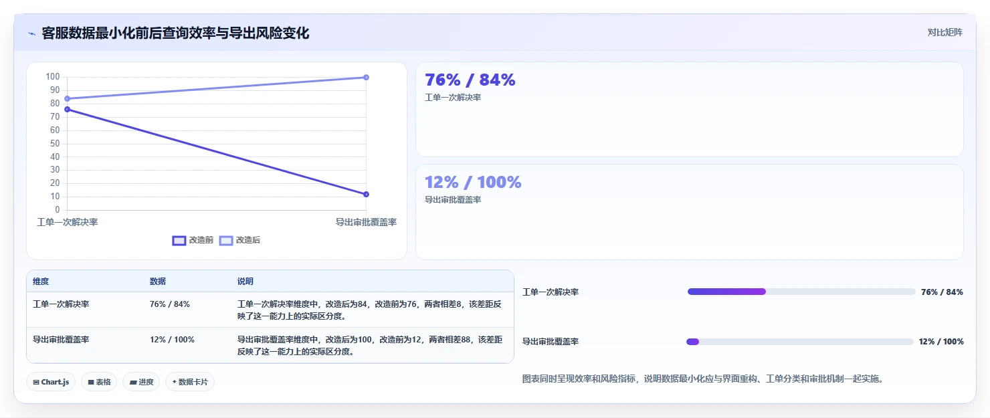Click the 改造后 data point at 84
Image resolution: width=990 pixels, height=418 pixels.
(67, 98)
